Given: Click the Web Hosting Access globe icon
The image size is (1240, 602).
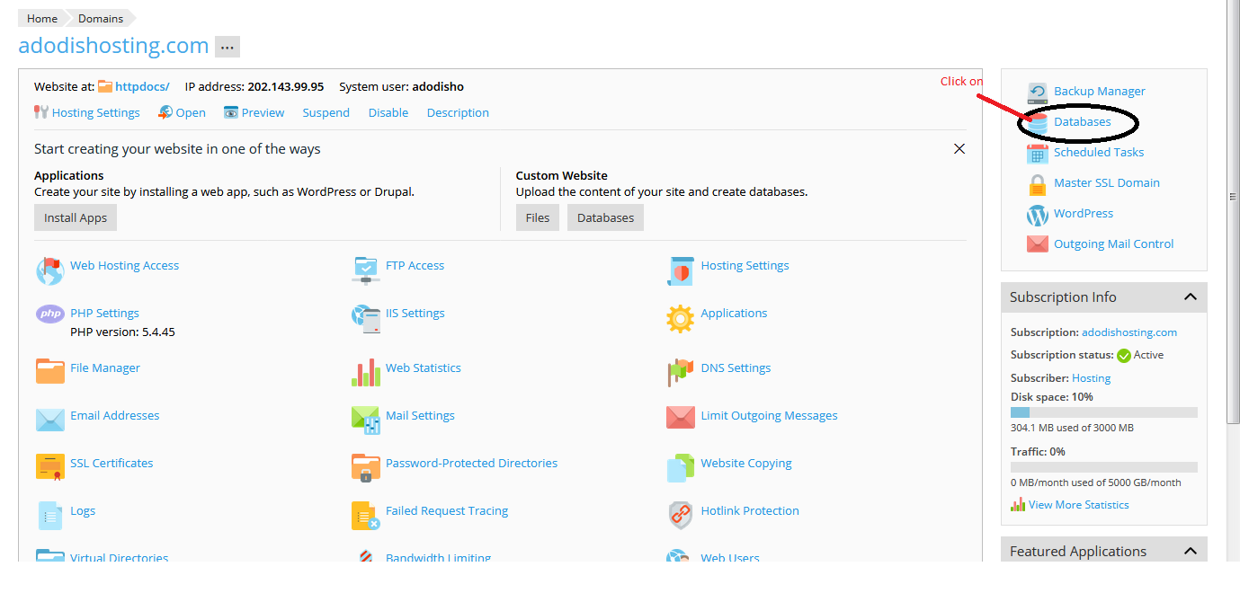Looking at the screenshot, I should pos(49,270).
